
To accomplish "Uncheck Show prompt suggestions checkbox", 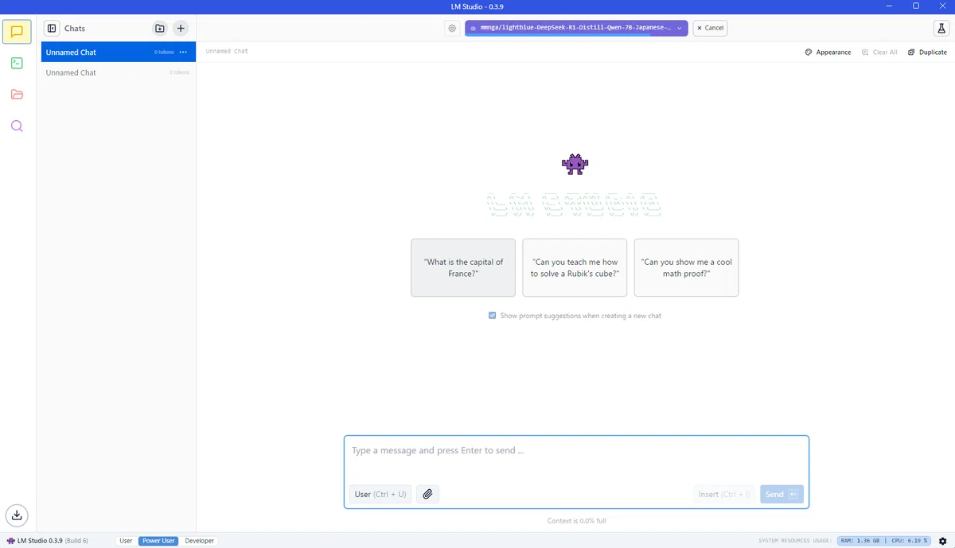I will point(493,316).
